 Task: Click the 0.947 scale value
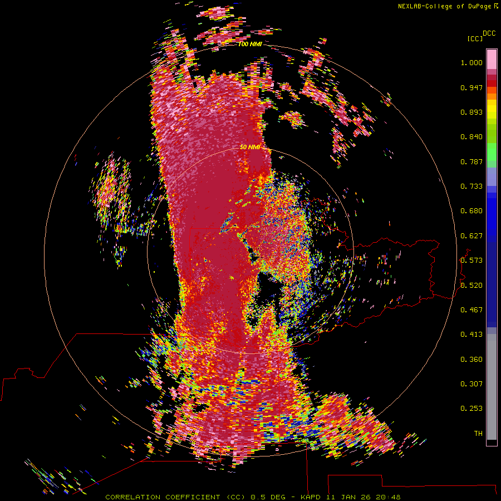[471, 87]
